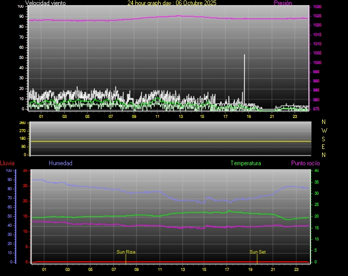Click the Sun Set marker

click(x=257, y=252)
